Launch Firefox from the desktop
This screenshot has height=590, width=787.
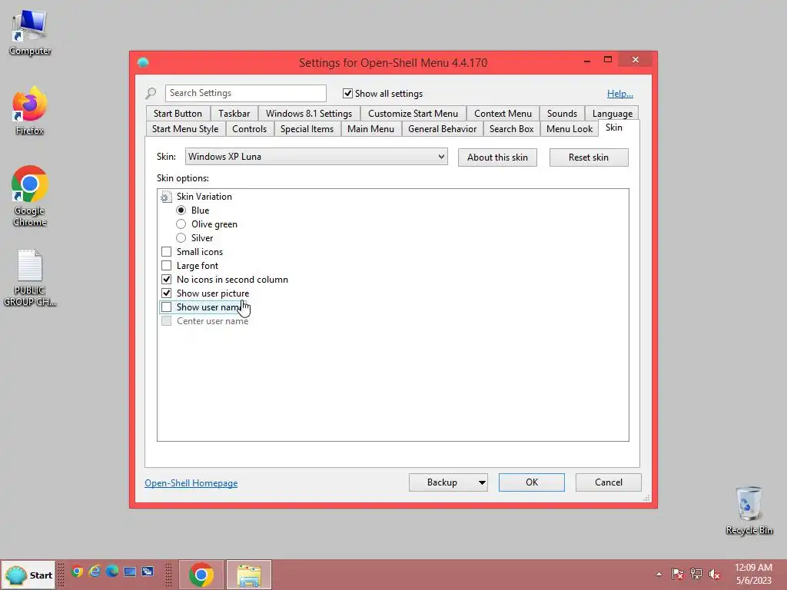[30, 111]
